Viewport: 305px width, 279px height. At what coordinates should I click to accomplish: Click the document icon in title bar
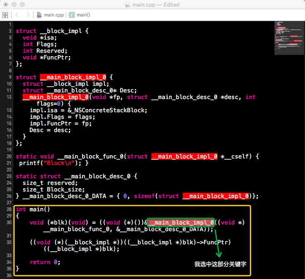point(128,5)
